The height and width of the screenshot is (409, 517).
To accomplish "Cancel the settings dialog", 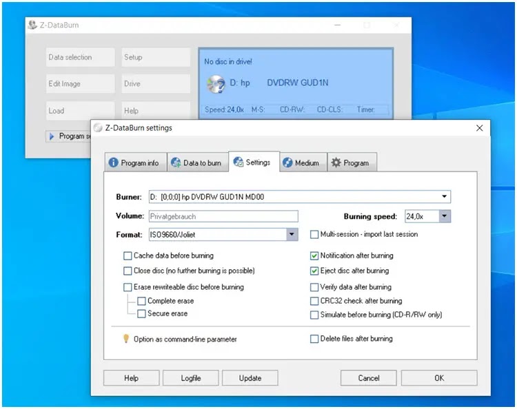I will (369, 378).
